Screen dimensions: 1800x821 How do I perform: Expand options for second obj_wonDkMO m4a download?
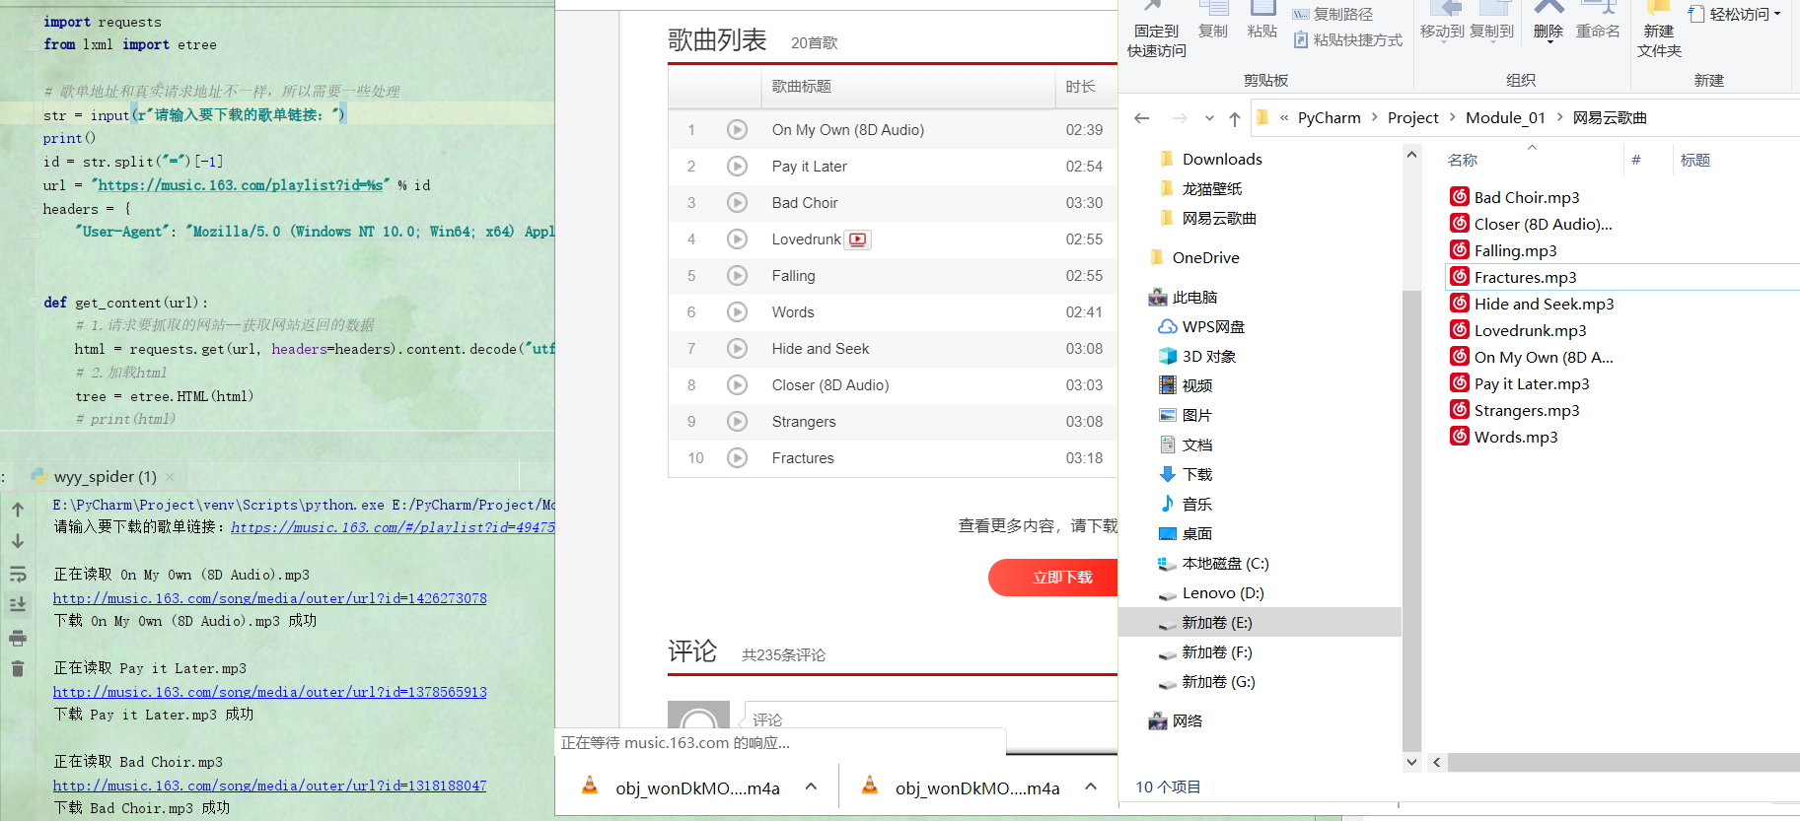(1091, 787)
